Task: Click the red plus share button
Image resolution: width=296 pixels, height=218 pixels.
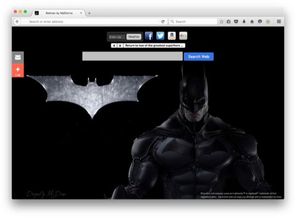Action: (x=18, y=70)
